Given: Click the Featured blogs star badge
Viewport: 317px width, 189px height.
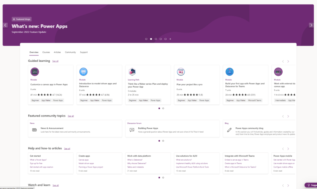Looking at the screenshot, I should pos(21,19).
